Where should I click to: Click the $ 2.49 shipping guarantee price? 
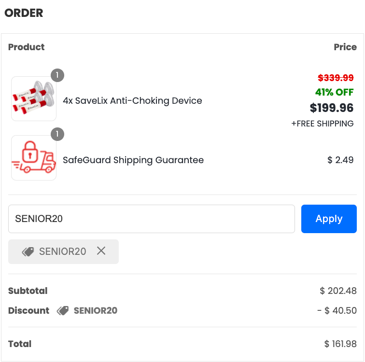(x=340, y=160)
